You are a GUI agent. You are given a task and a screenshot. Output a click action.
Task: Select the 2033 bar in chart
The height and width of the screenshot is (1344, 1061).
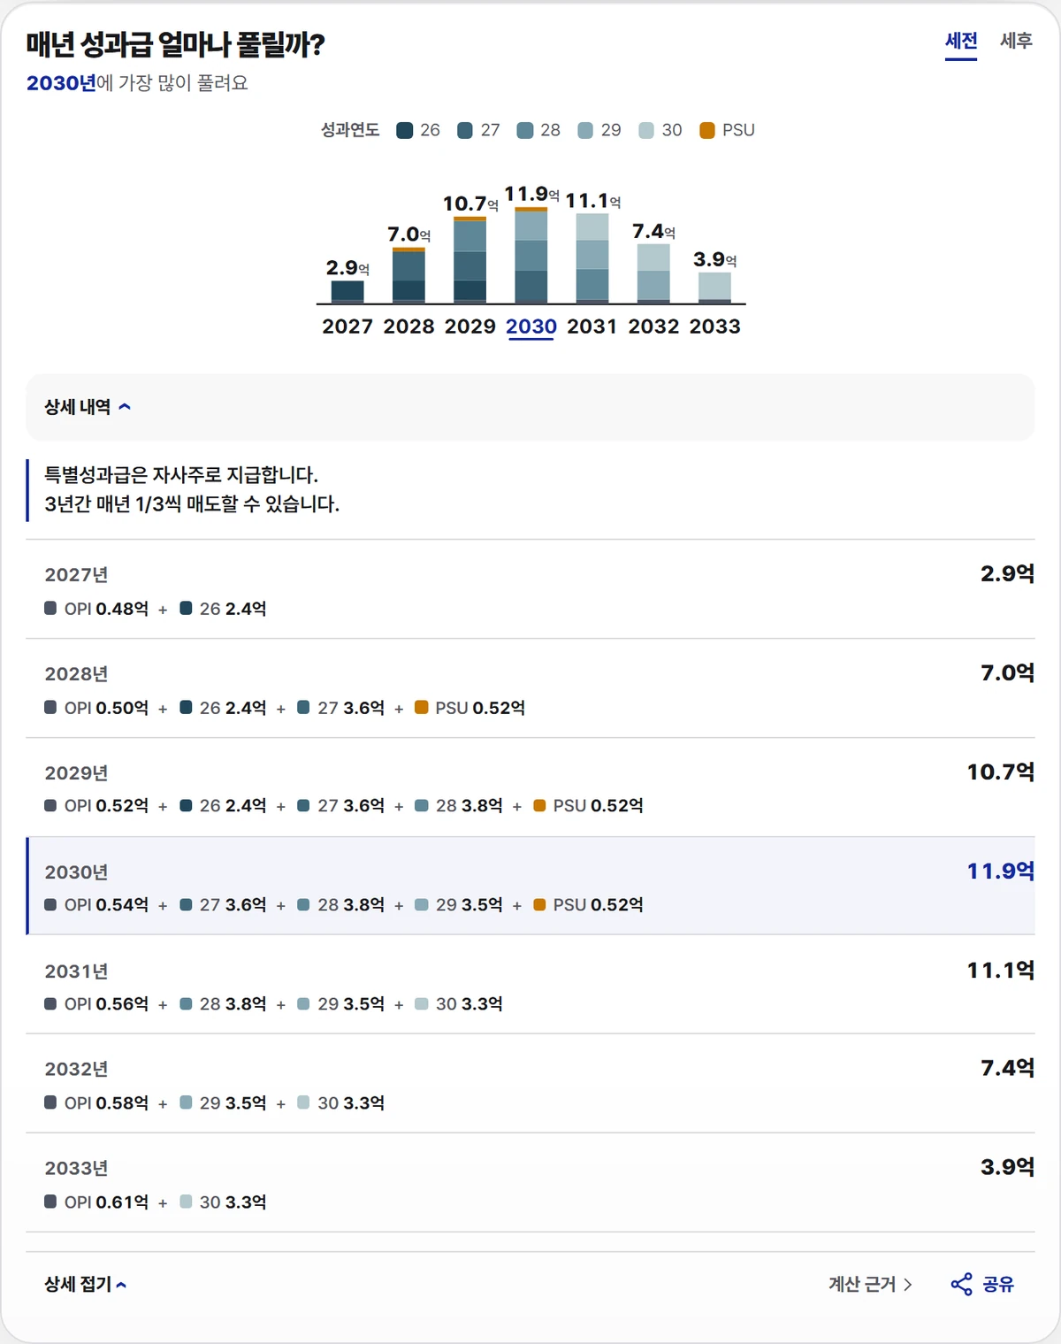tap(714, 288)
